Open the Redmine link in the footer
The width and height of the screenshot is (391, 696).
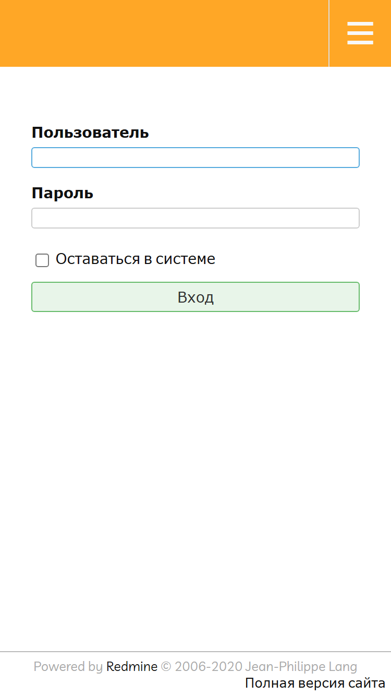click(132, 666)
